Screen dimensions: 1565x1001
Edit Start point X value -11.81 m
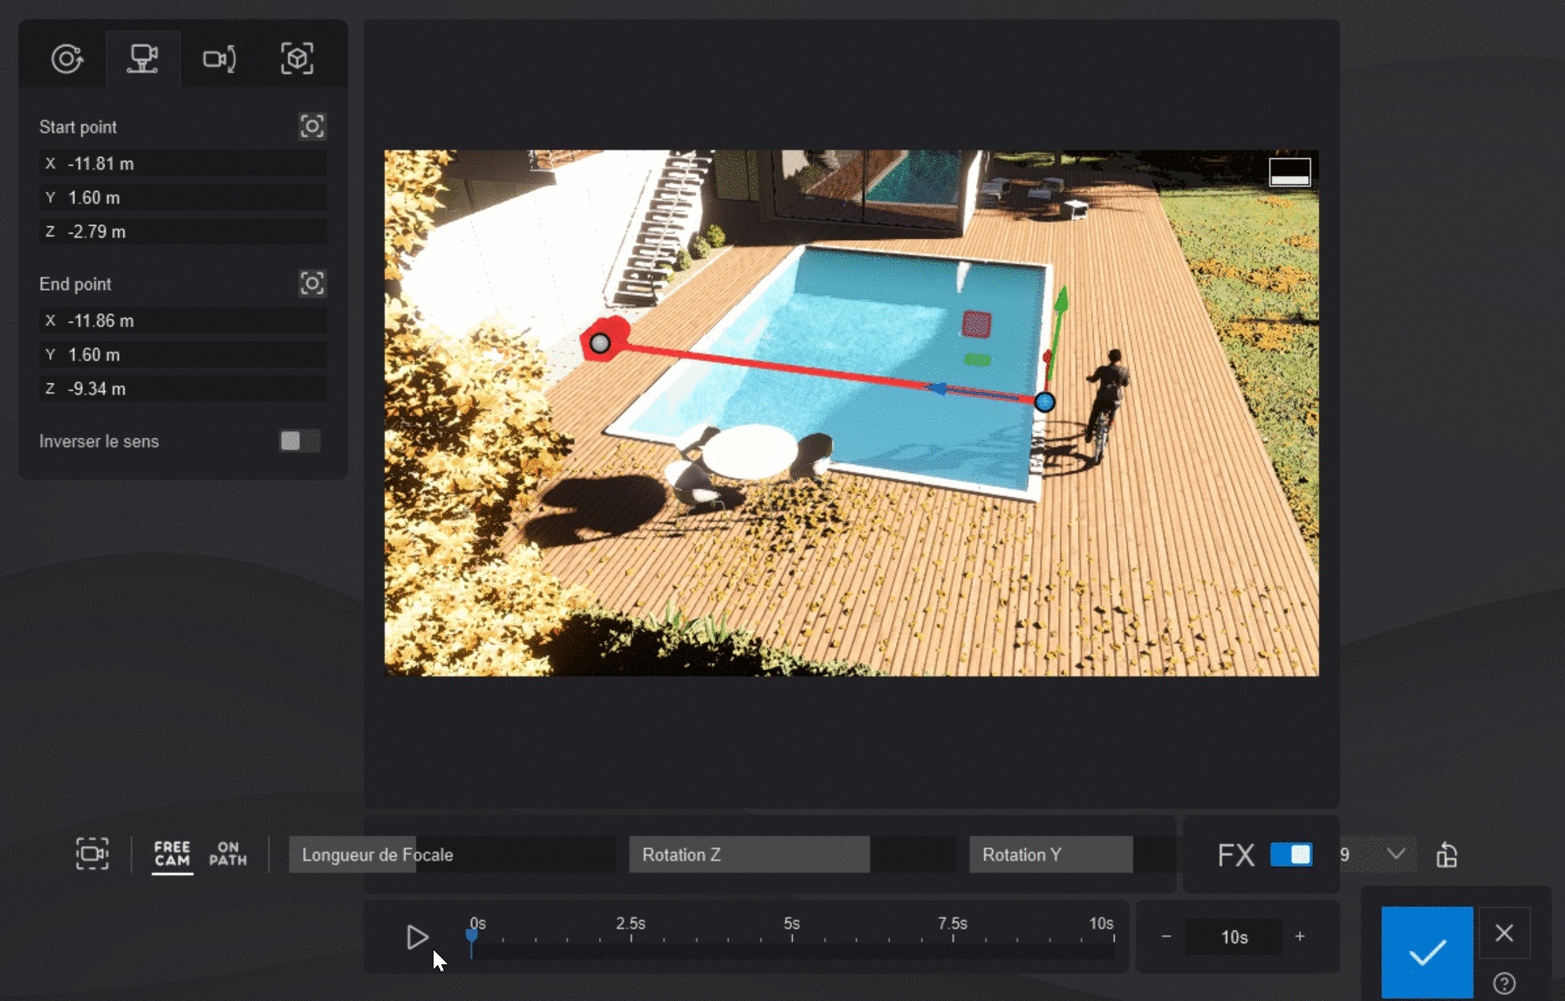point(183,163)
